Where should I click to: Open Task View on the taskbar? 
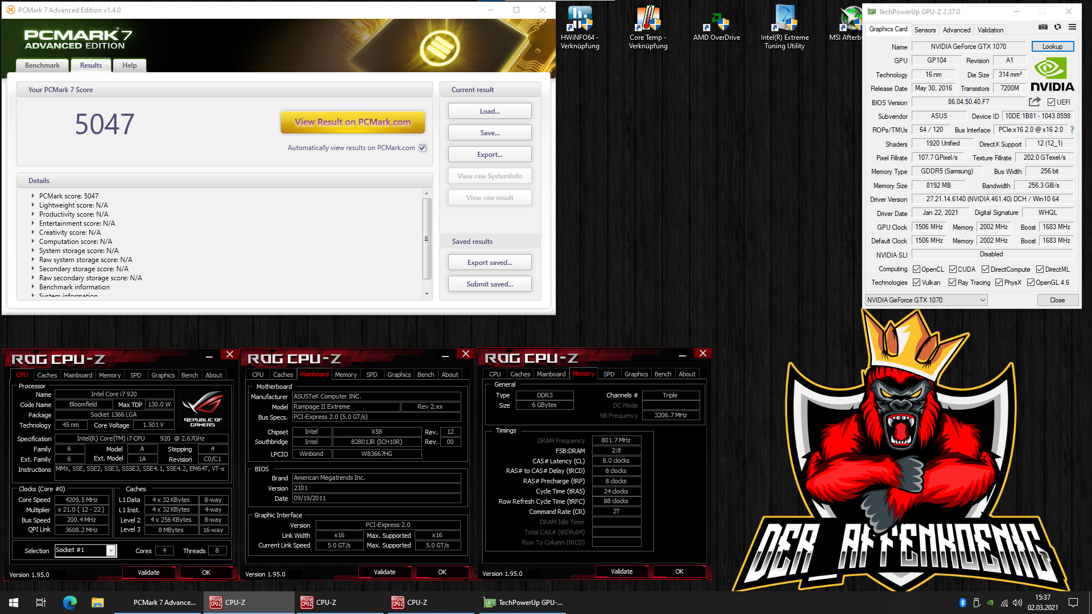(x=41, y=603)
